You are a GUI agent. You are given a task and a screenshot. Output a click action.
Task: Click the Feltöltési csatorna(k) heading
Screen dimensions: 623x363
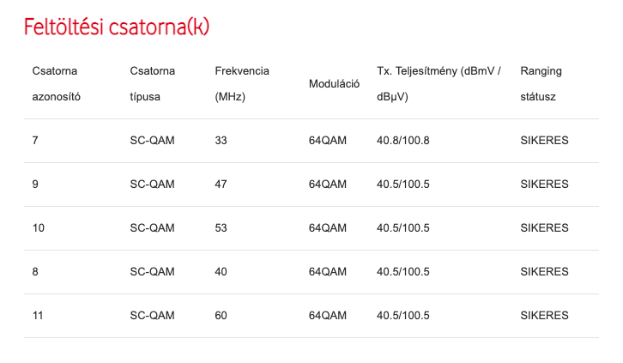coord(117,27)
